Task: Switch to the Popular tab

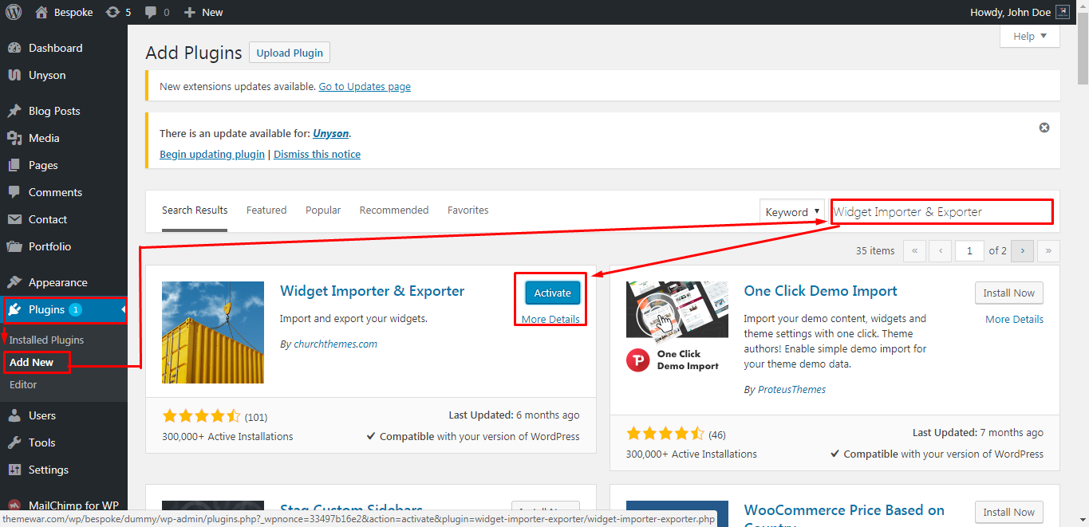Action: pyautogui.click(x=323, y=210)
